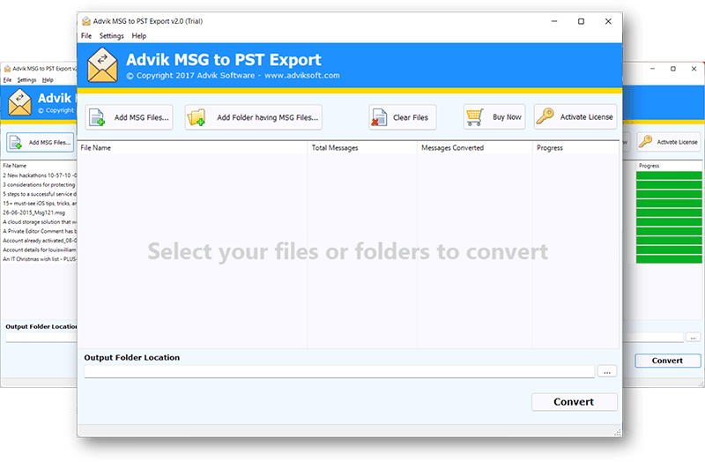Click the add-file icon in the back-left window
The width and height of the screenshot is (705, 462).
coord(15,142)
